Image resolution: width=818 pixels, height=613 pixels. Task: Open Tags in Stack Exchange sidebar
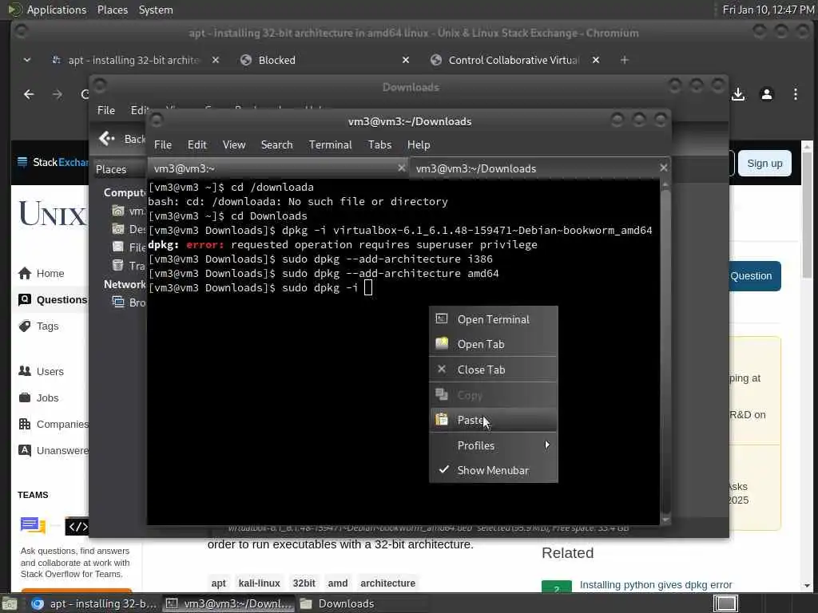38,326
